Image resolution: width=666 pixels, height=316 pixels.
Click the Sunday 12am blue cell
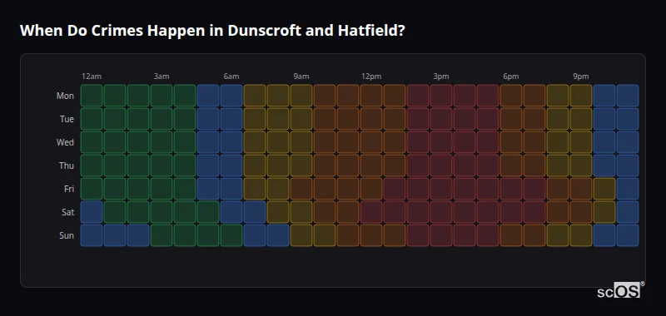click(92, 235)
